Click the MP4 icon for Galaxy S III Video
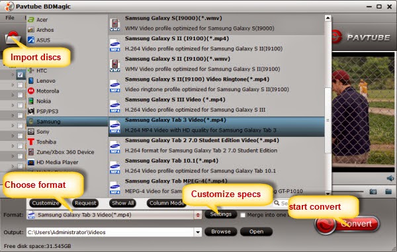Image resolution: width=397 pixels, height=252 pixels. click(115, 106)
